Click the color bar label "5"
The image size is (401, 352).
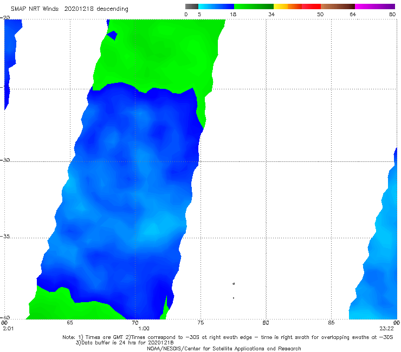click(199, 14)
